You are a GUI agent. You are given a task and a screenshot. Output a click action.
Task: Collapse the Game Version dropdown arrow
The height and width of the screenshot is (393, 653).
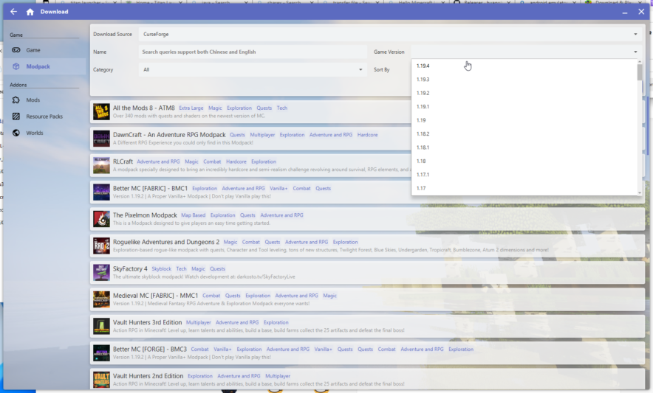635,52
